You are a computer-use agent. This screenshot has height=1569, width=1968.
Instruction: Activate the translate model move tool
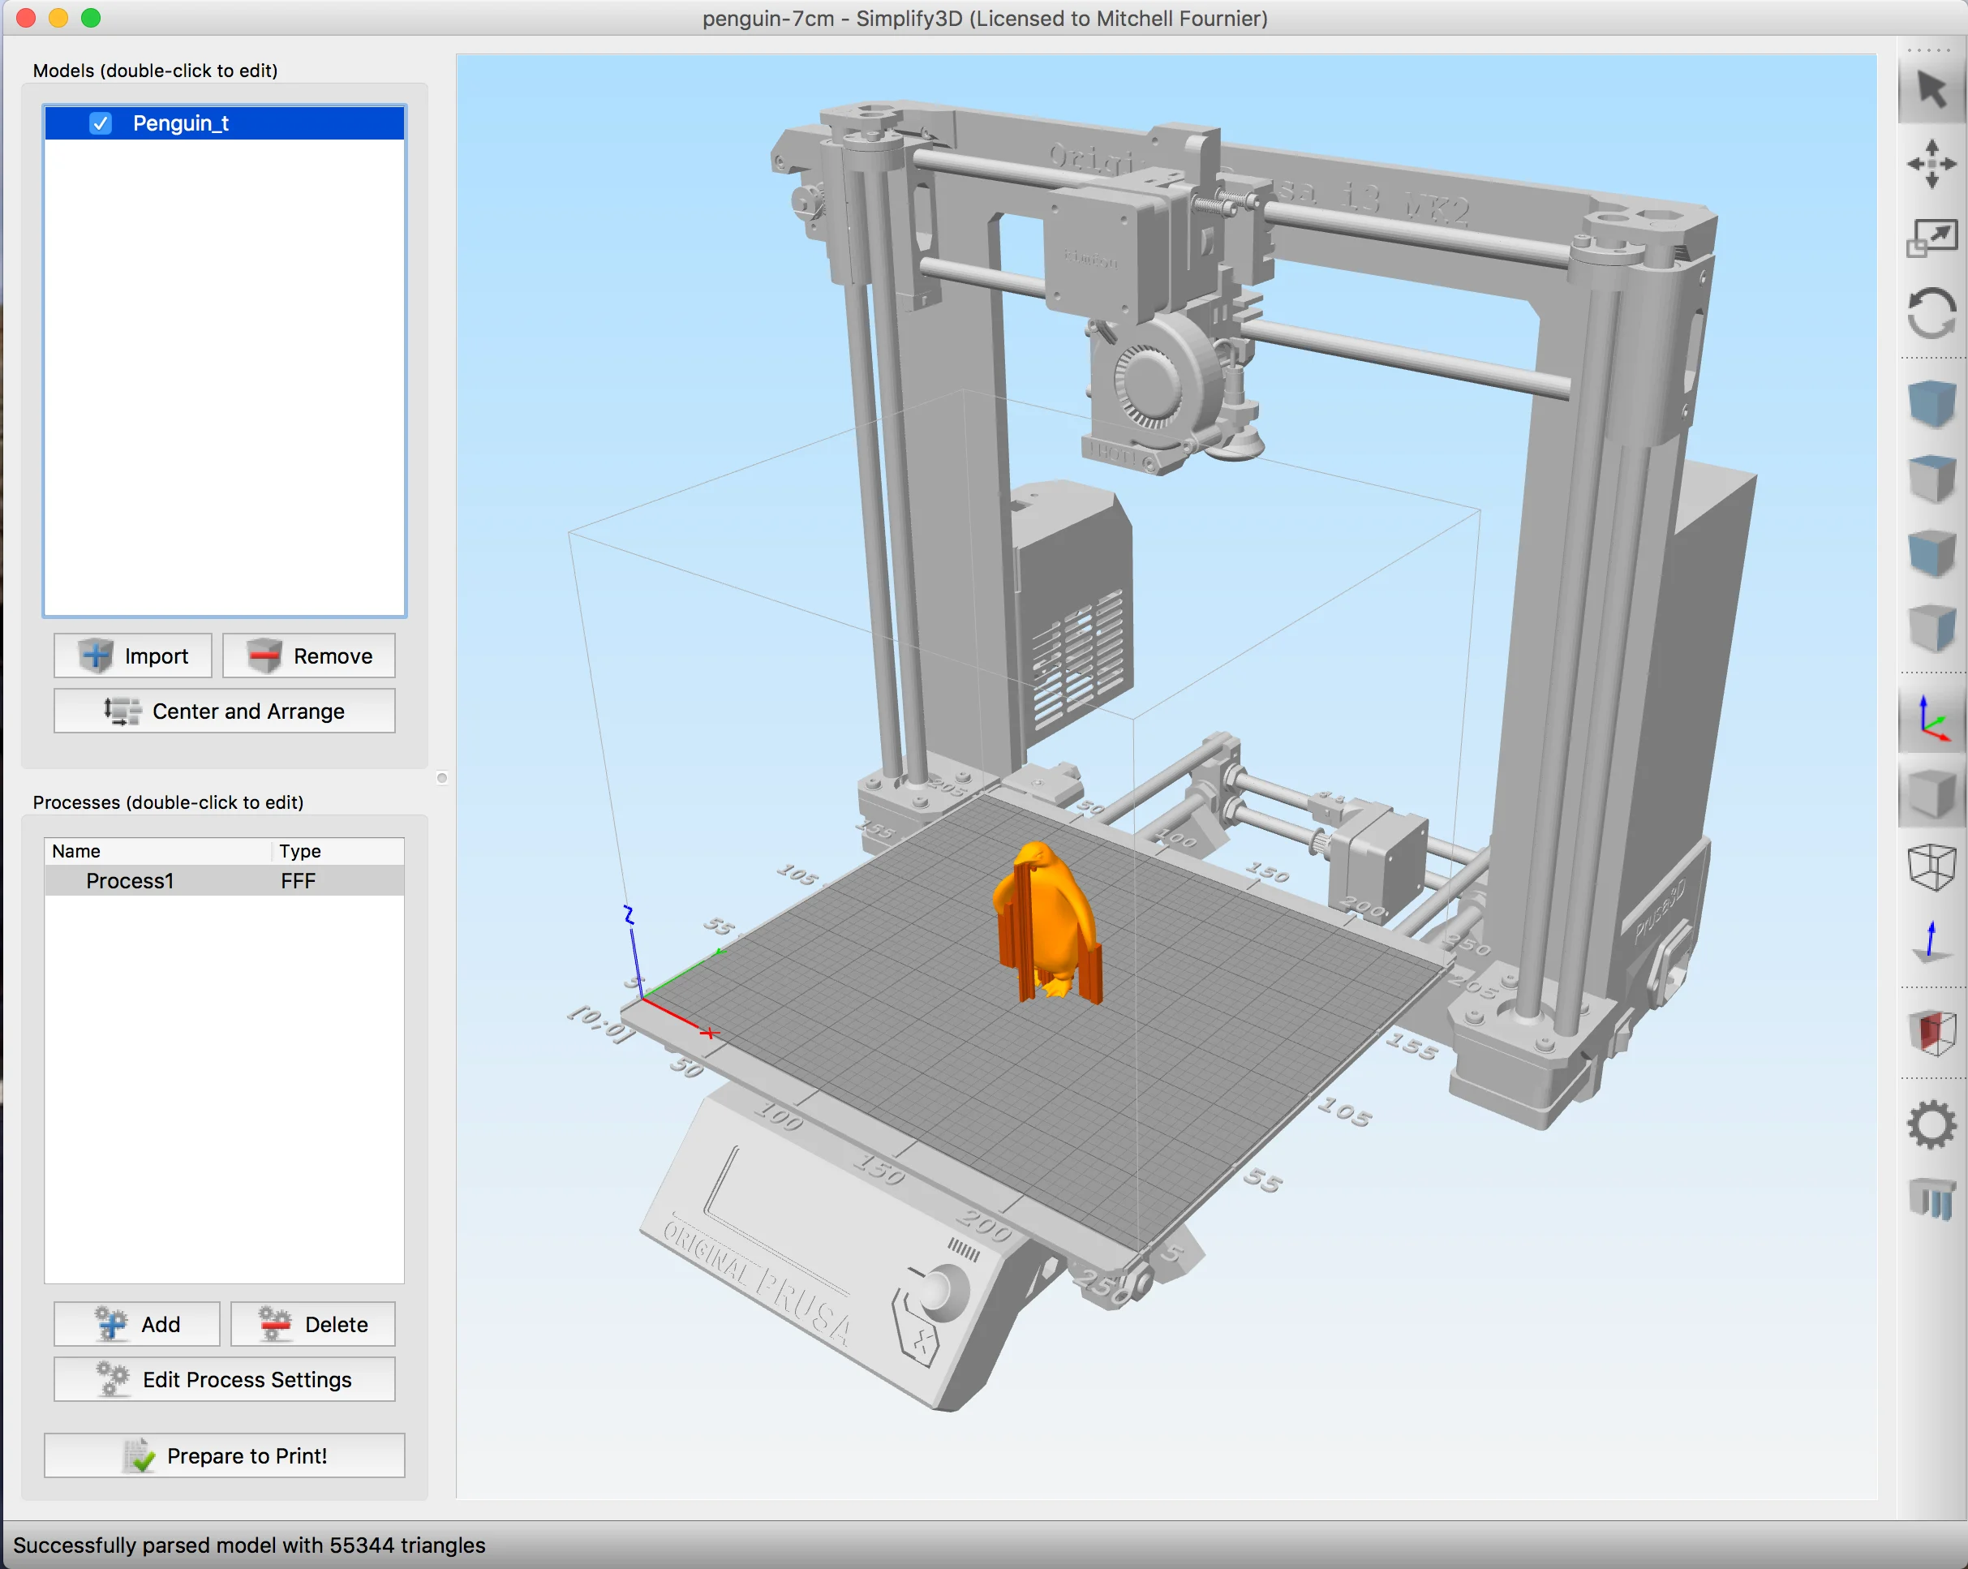point(1931,165)
